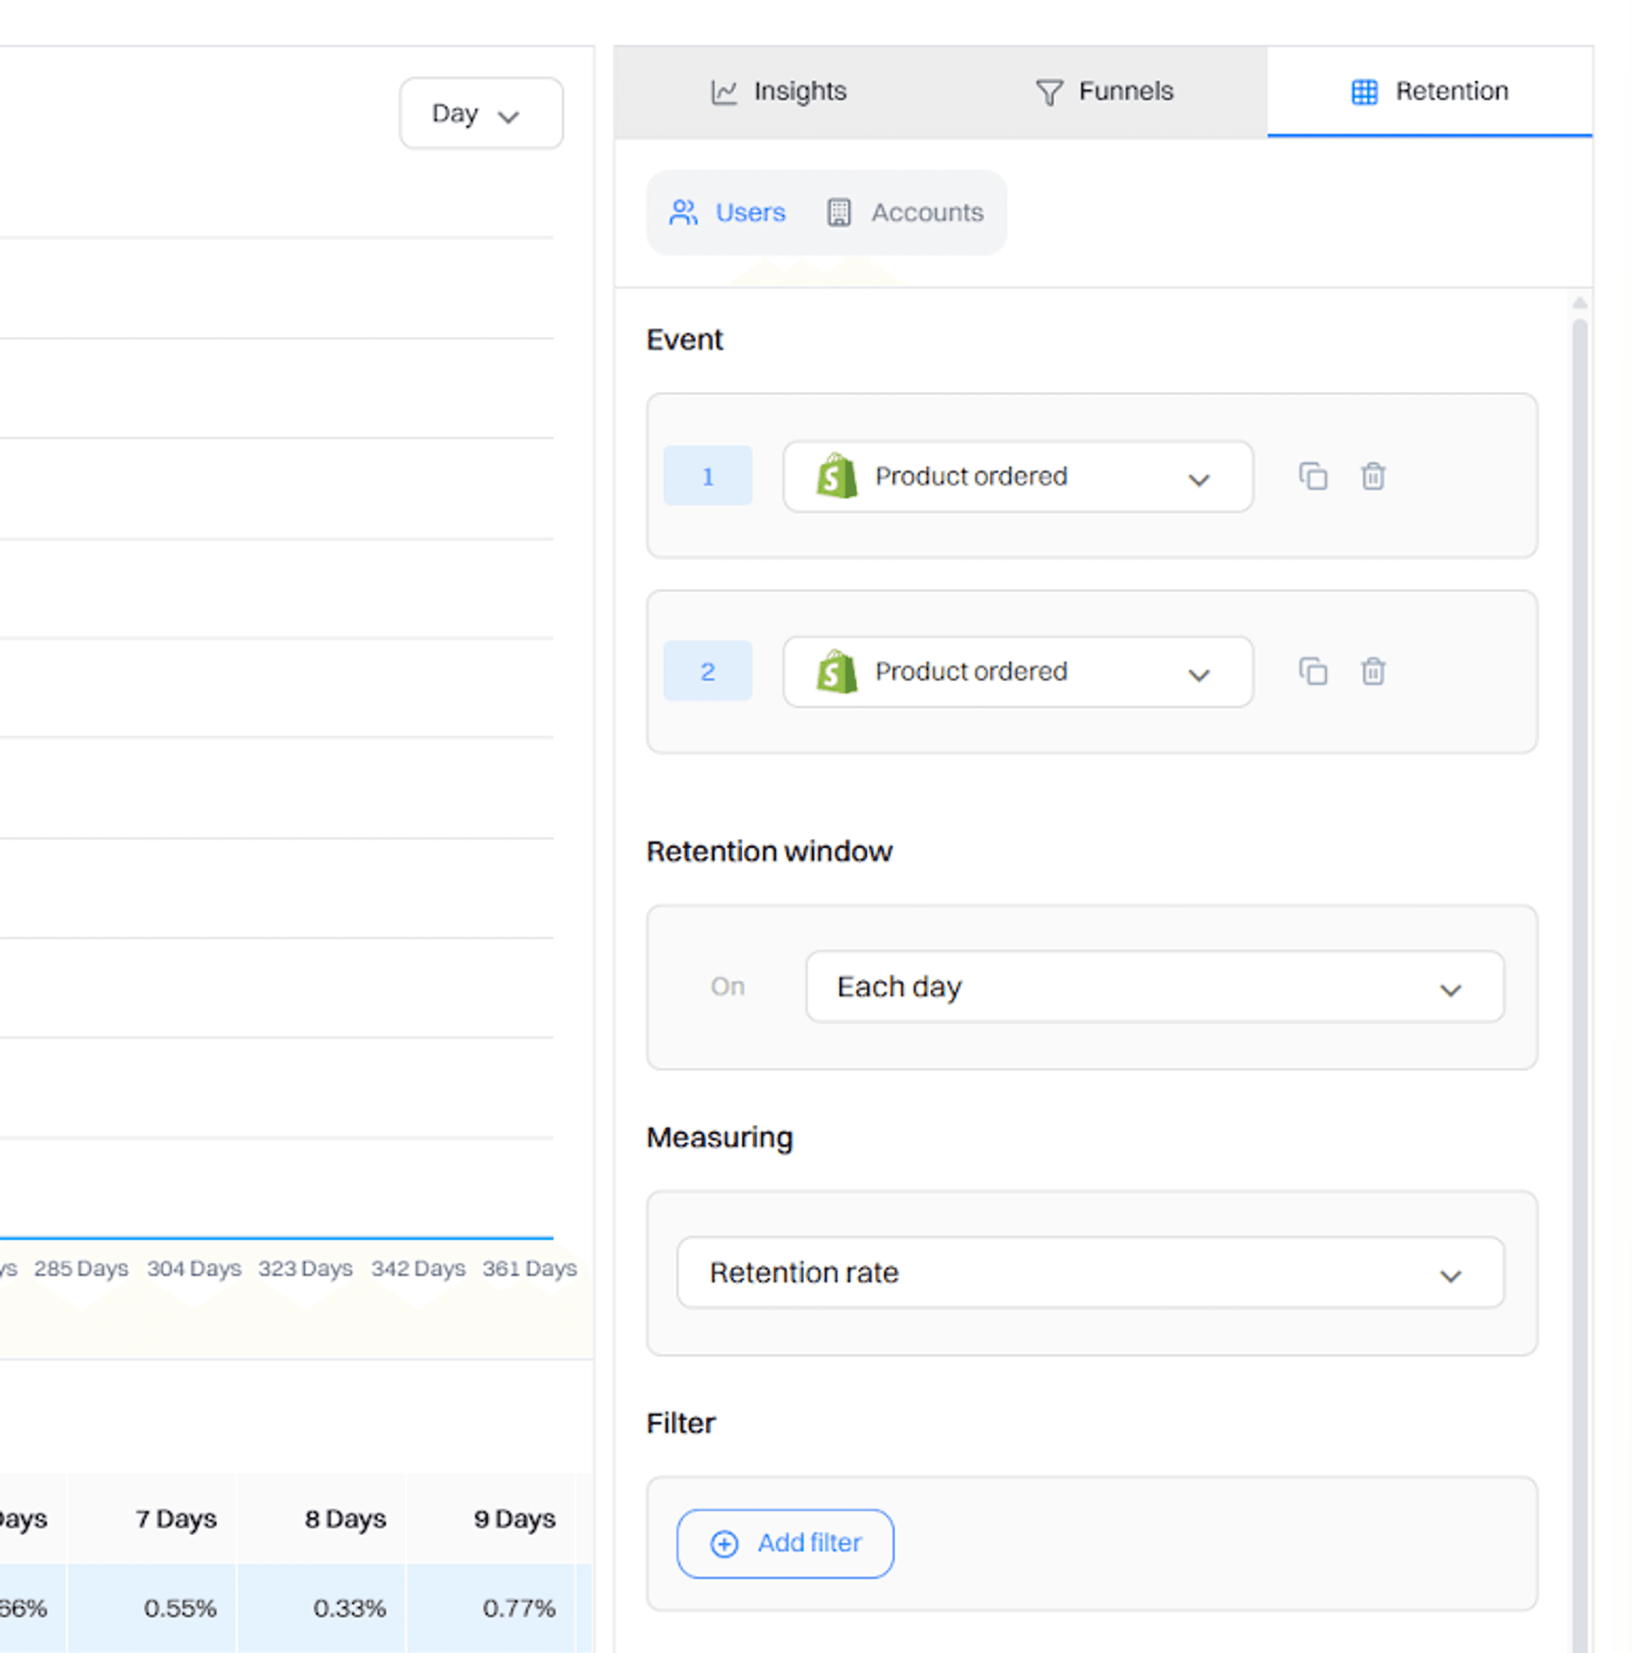
Task: Click the settings panel vertical scrollbar
Action: click(1579, 984)
